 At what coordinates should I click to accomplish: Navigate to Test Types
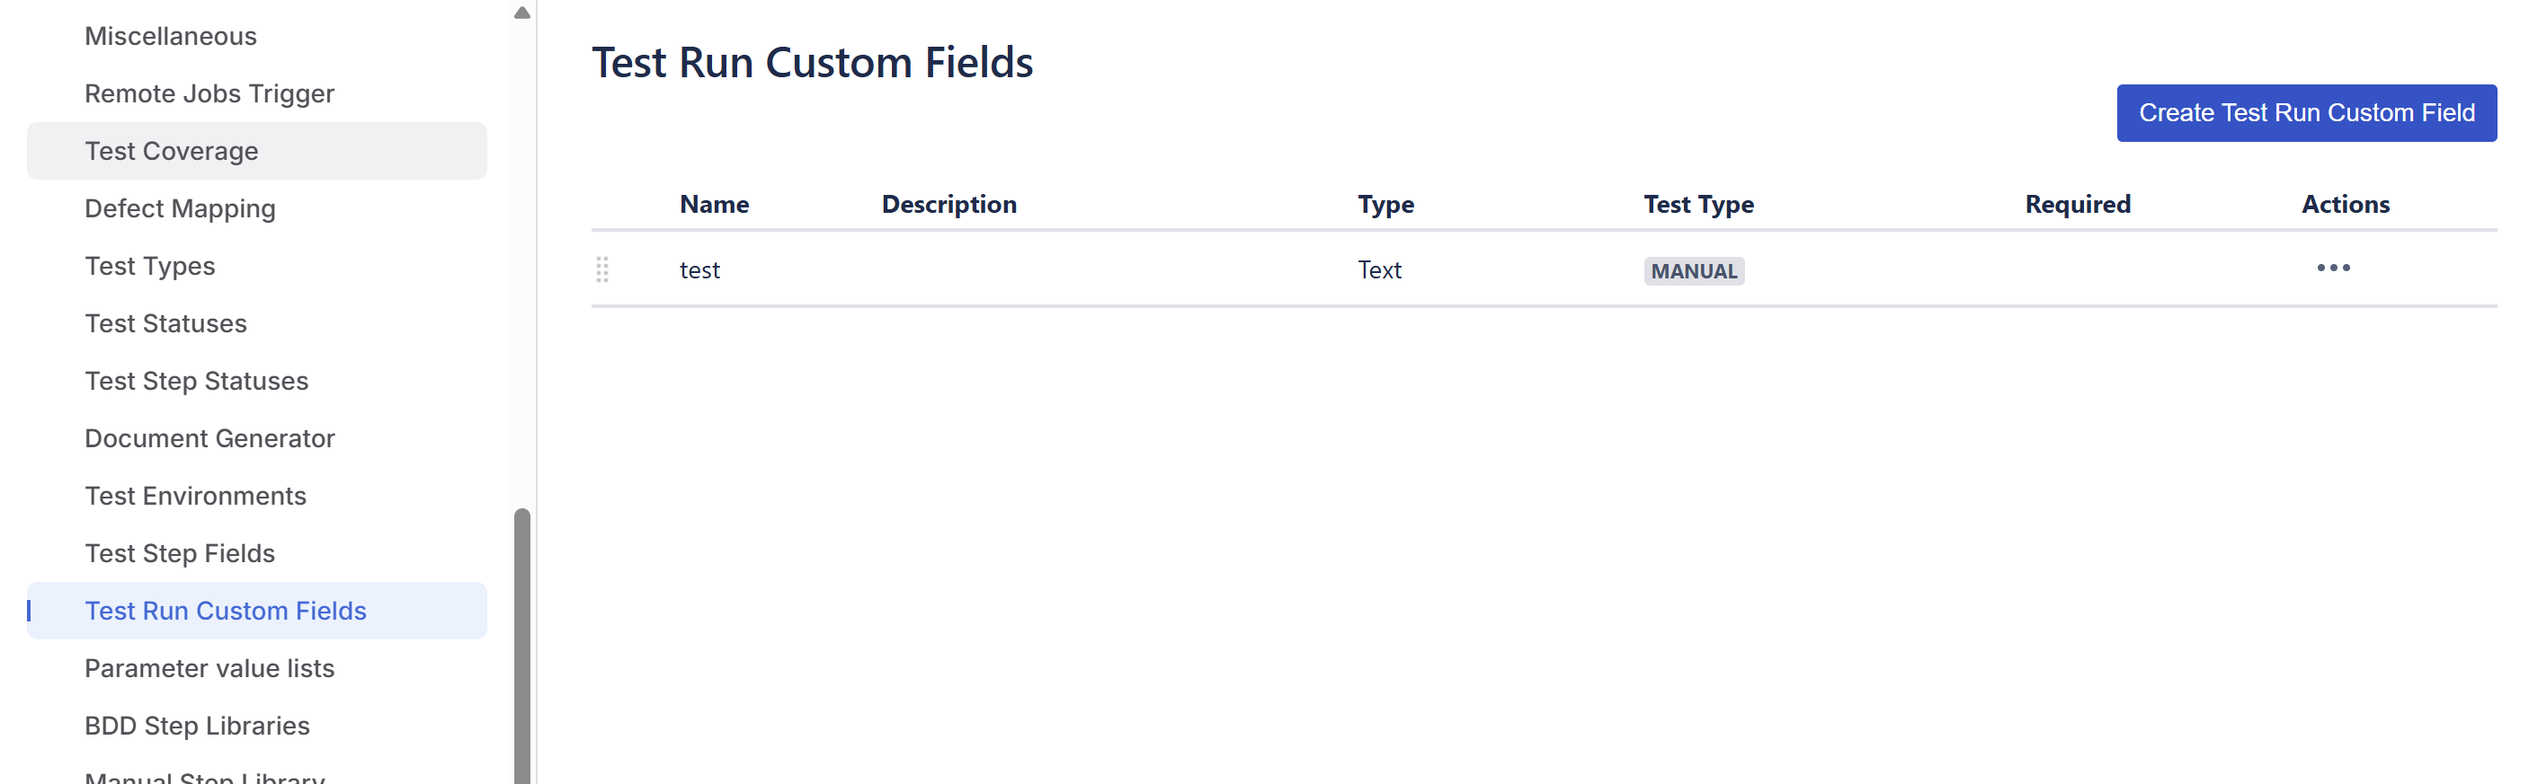tap(256, 266)
